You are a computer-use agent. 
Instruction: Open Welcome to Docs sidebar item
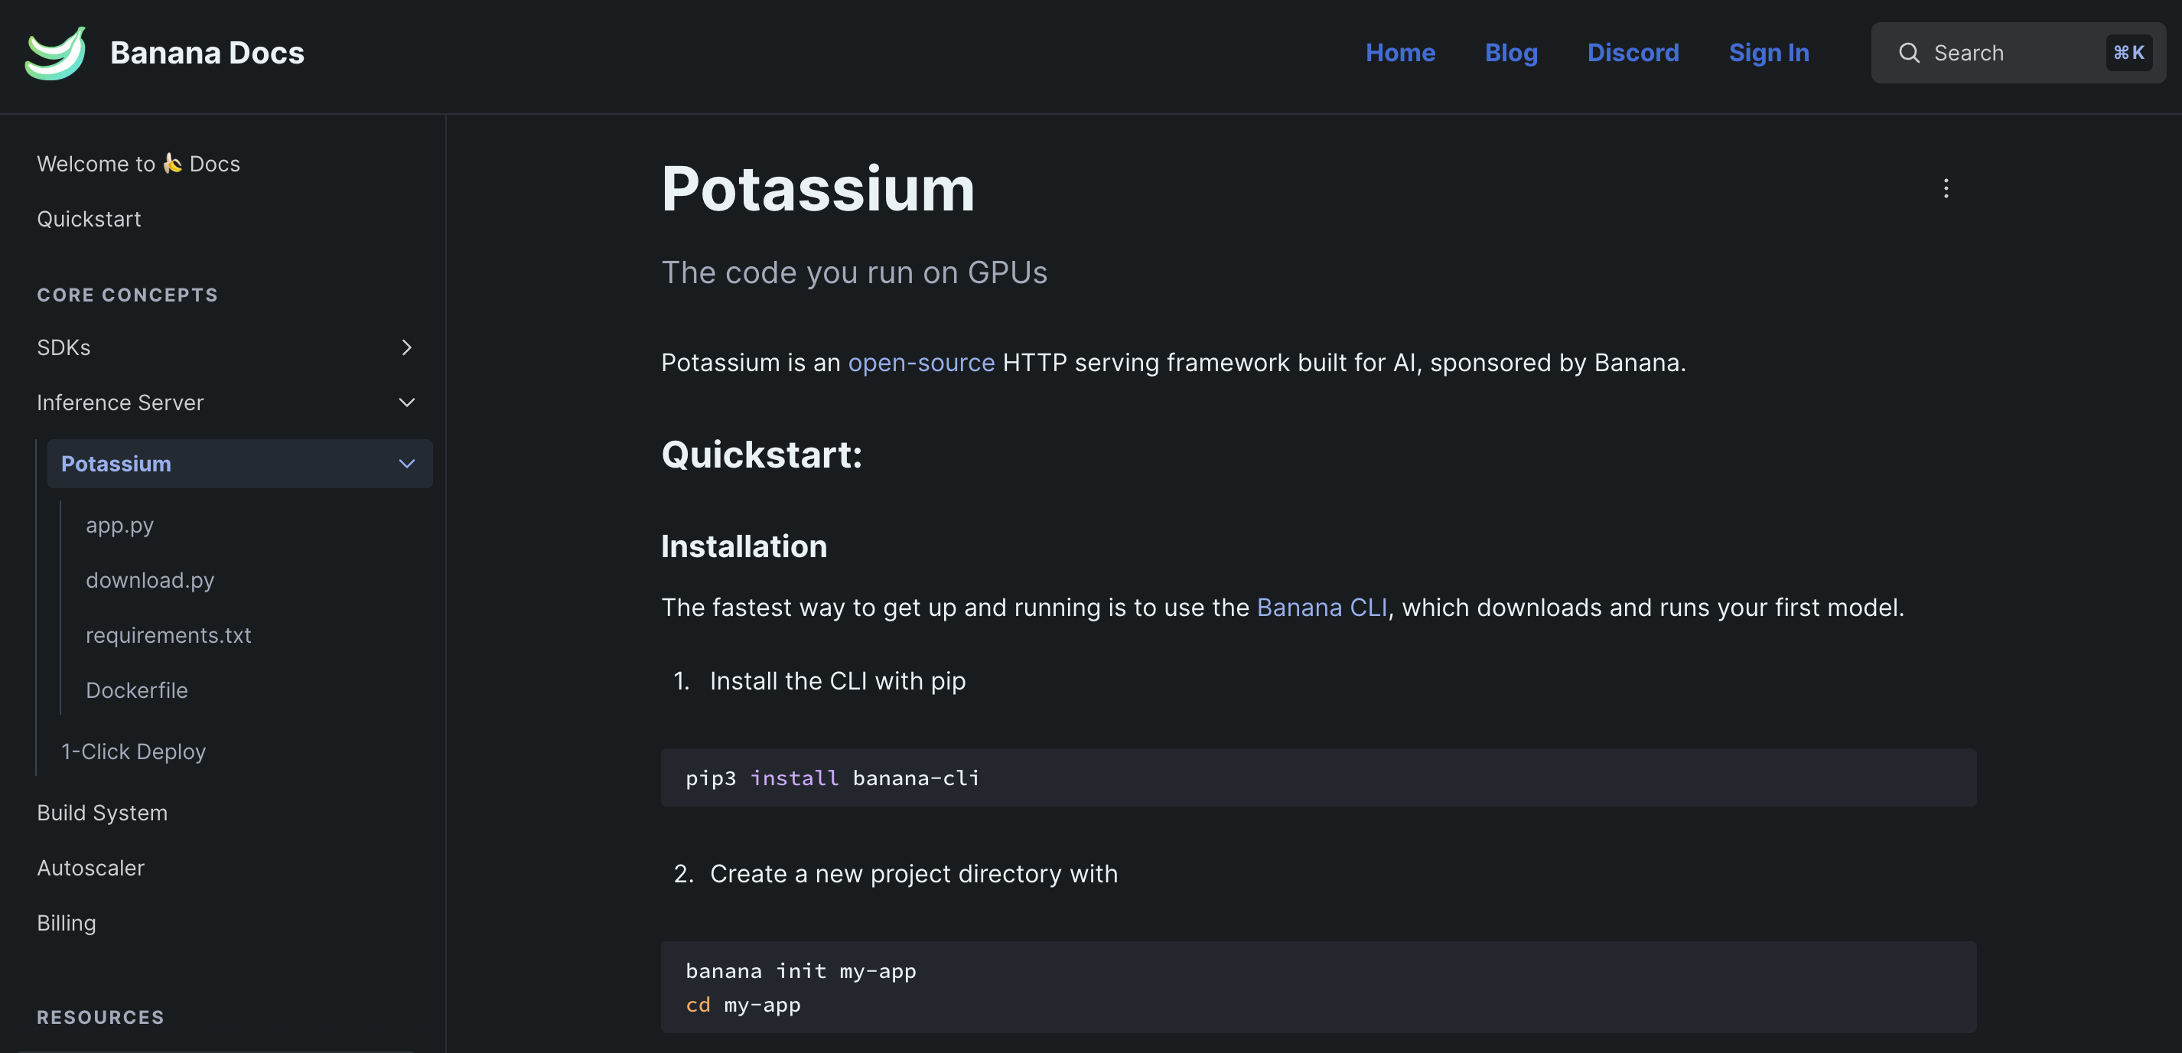[138, 164]
